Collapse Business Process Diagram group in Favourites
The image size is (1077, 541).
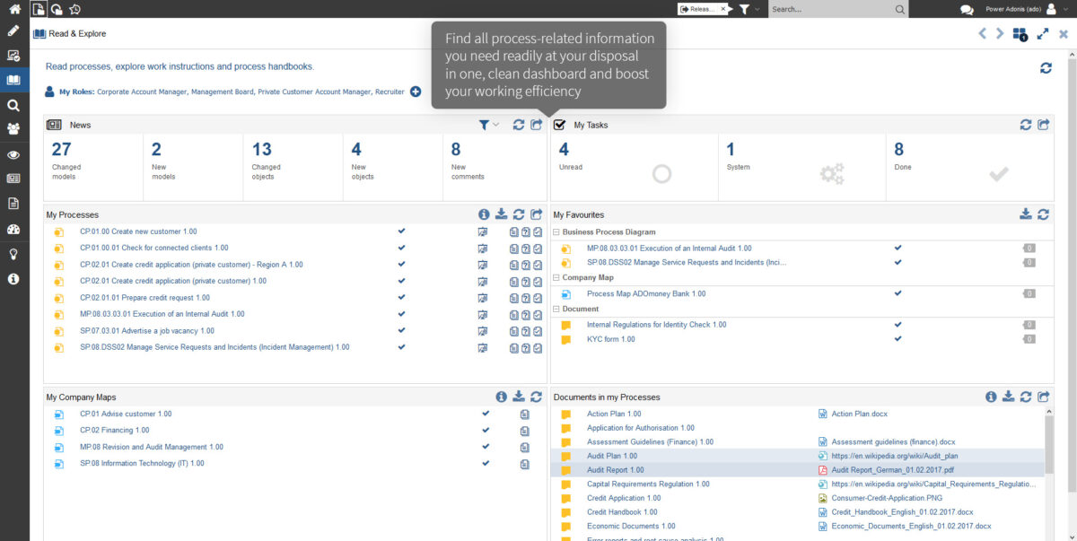coord(556,232)
